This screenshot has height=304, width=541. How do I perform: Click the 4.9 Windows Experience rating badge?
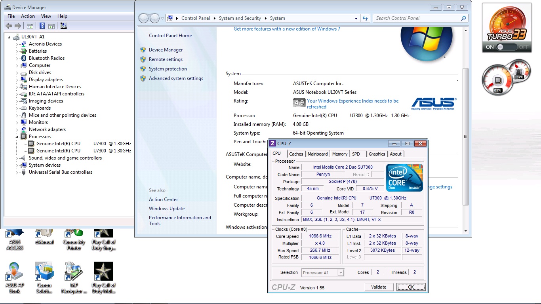[299, 103]
